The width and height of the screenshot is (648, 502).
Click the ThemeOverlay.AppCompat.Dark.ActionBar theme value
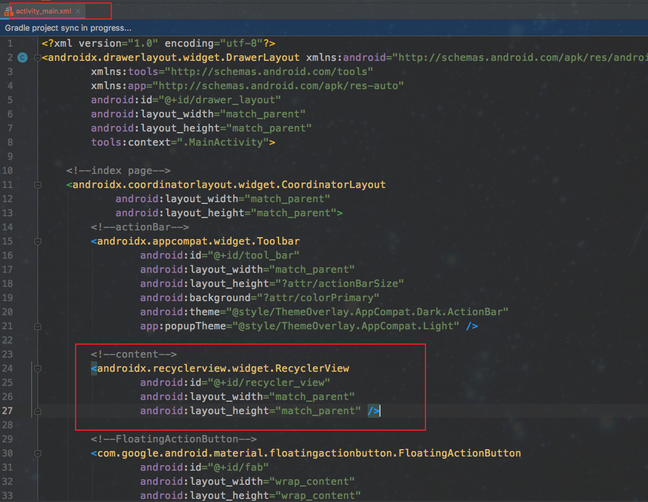[367, 312]
